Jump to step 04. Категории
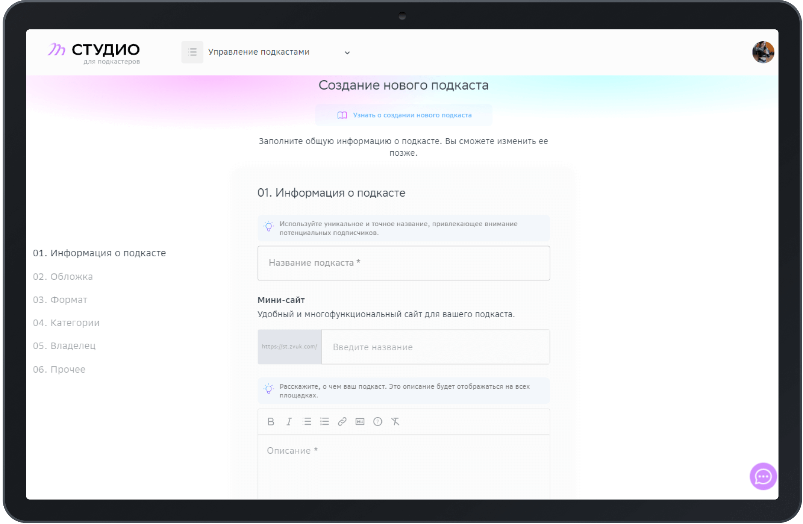The width and height of the screenshot is (803, 524). (x=66, y=323)
